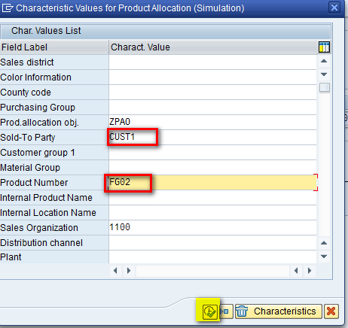The image size is (348, 328).
Task: Click the highlighted check and continue icon
Action: pyautogui.click(x=209, y=311)
